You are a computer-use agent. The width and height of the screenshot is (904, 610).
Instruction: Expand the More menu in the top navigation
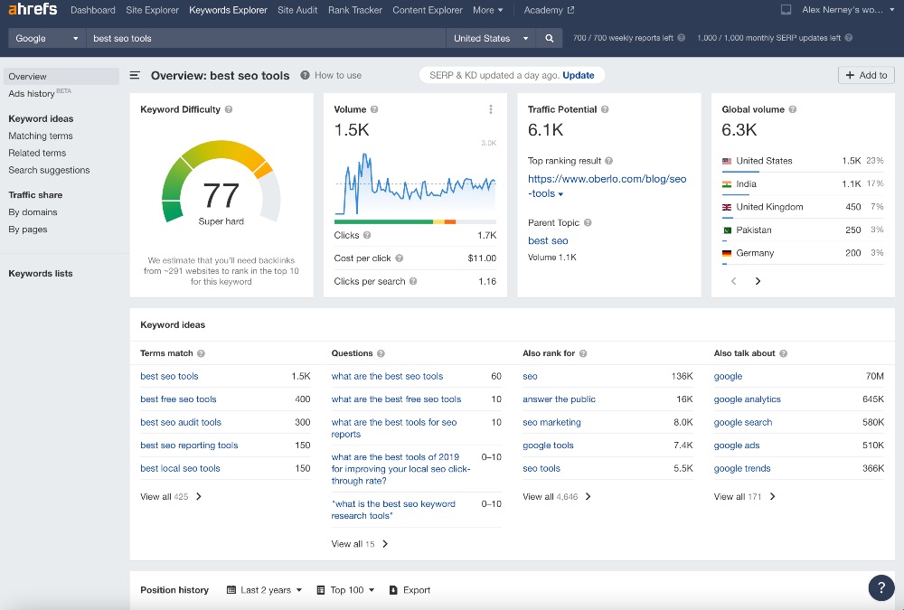pos(487,10)
